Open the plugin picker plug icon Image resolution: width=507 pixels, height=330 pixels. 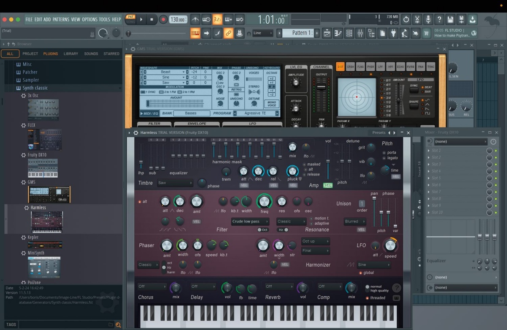click(x=393, y=33)
